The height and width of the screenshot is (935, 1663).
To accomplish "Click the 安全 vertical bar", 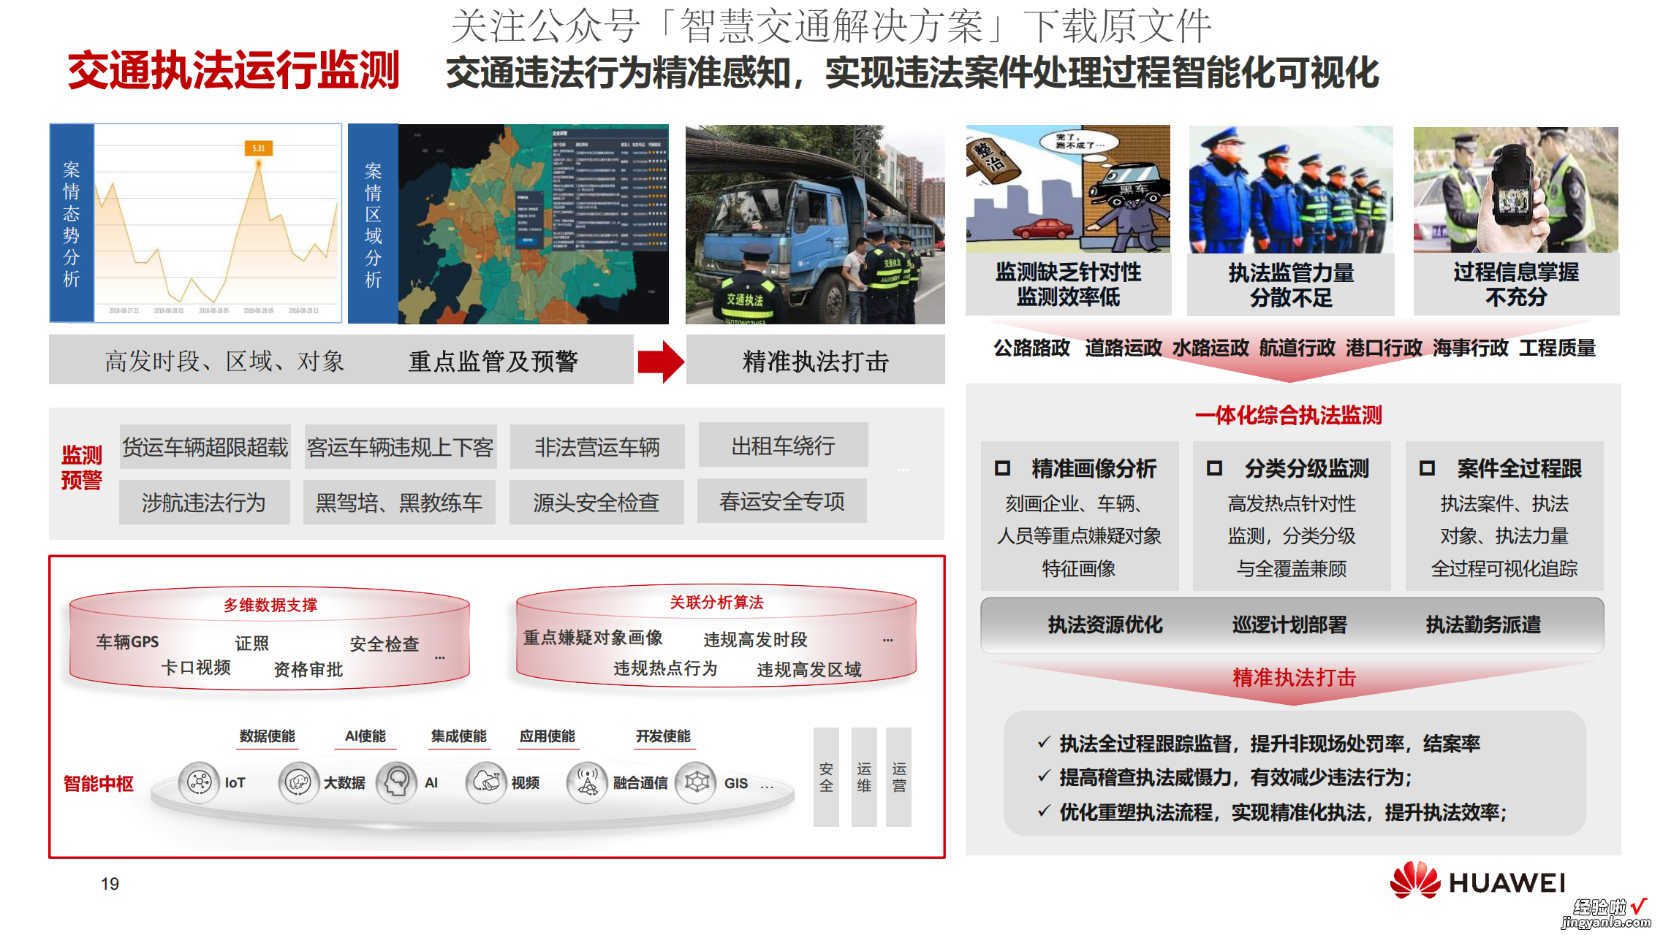I will click(826, 776).
